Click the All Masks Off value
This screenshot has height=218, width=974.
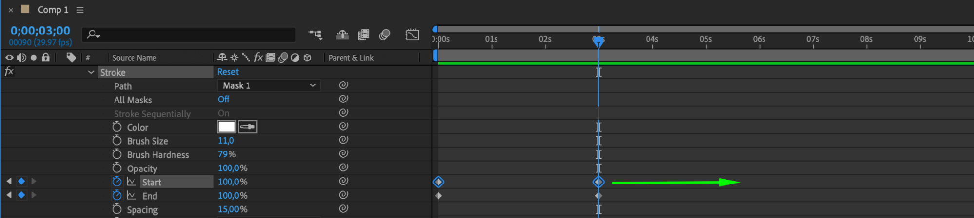pyautogui.click(x=223, y=99)
